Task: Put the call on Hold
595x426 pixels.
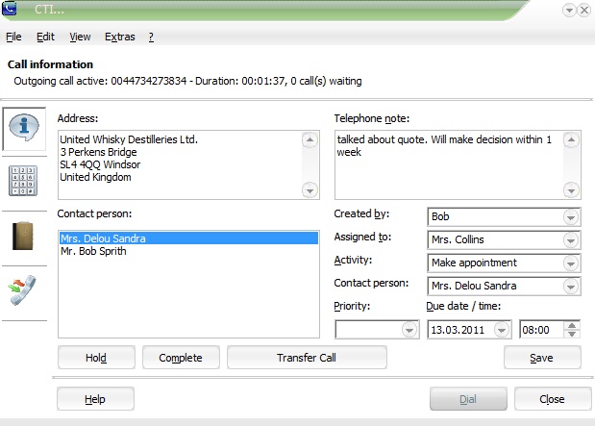Action: [95, 358]
